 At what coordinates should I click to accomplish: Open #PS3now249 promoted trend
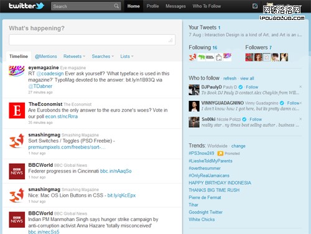[202, 153]
